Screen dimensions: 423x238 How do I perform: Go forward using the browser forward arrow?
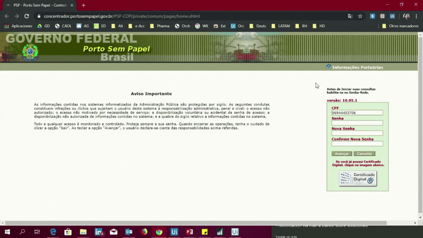(17, 16)
